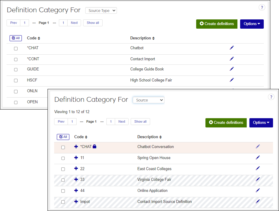
Task: Tick the checkbox for code 44
Action: pyautogui.click(x=63, y=191)
